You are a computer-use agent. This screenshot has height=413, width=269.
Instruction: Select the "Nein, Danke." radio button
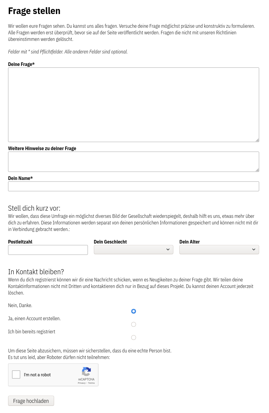click(134, 311)
